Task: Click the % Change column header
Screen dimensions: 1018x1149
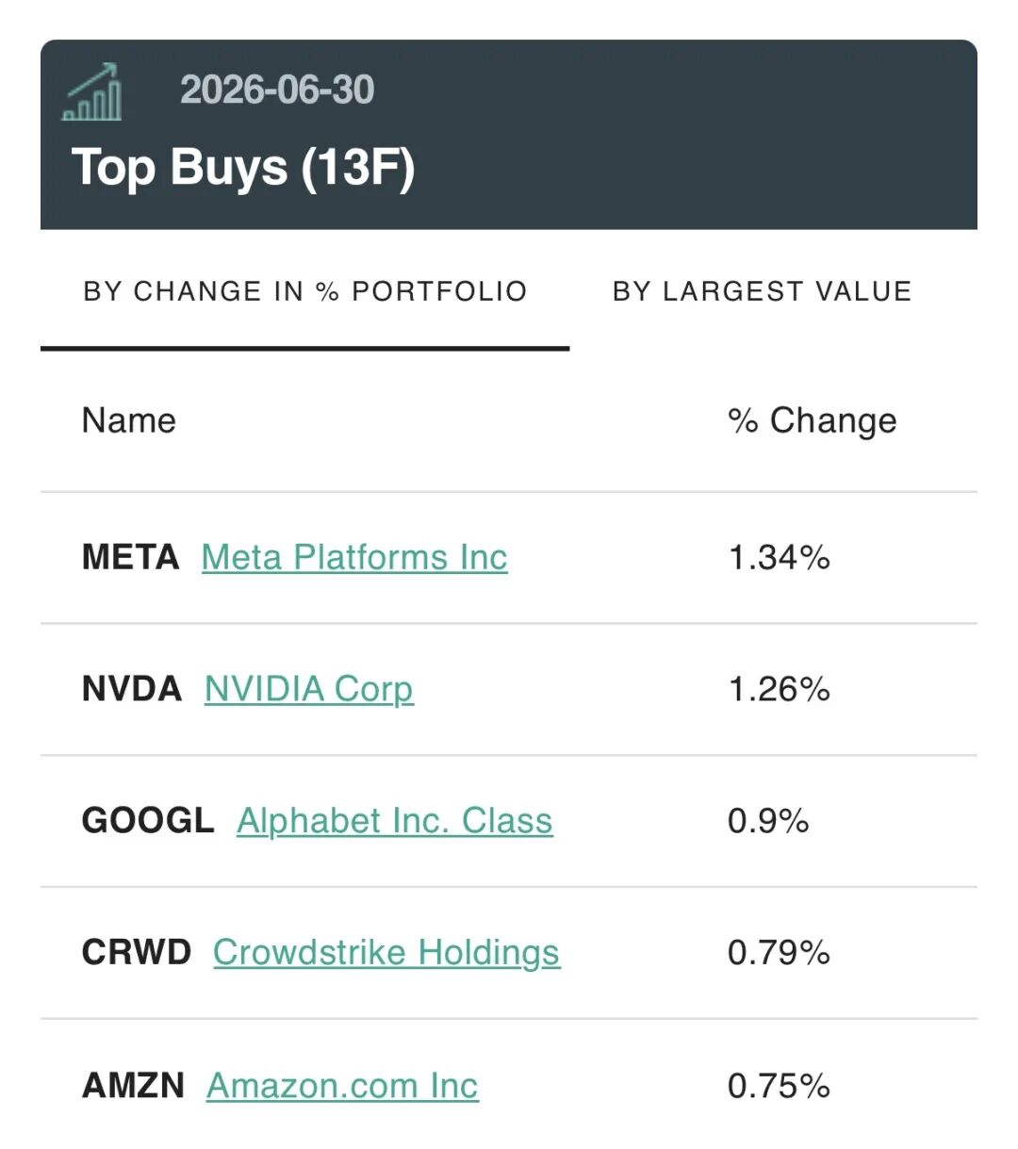Action: (x=812, y=421)
